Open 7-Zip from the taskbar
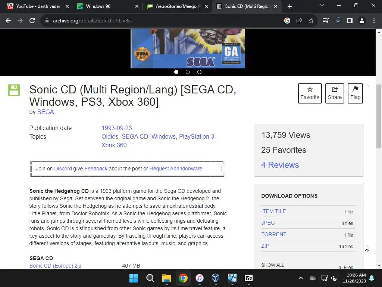 click(248, 278)
